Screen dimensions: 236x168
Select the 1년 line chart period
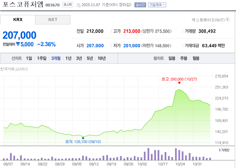[68, 58]
